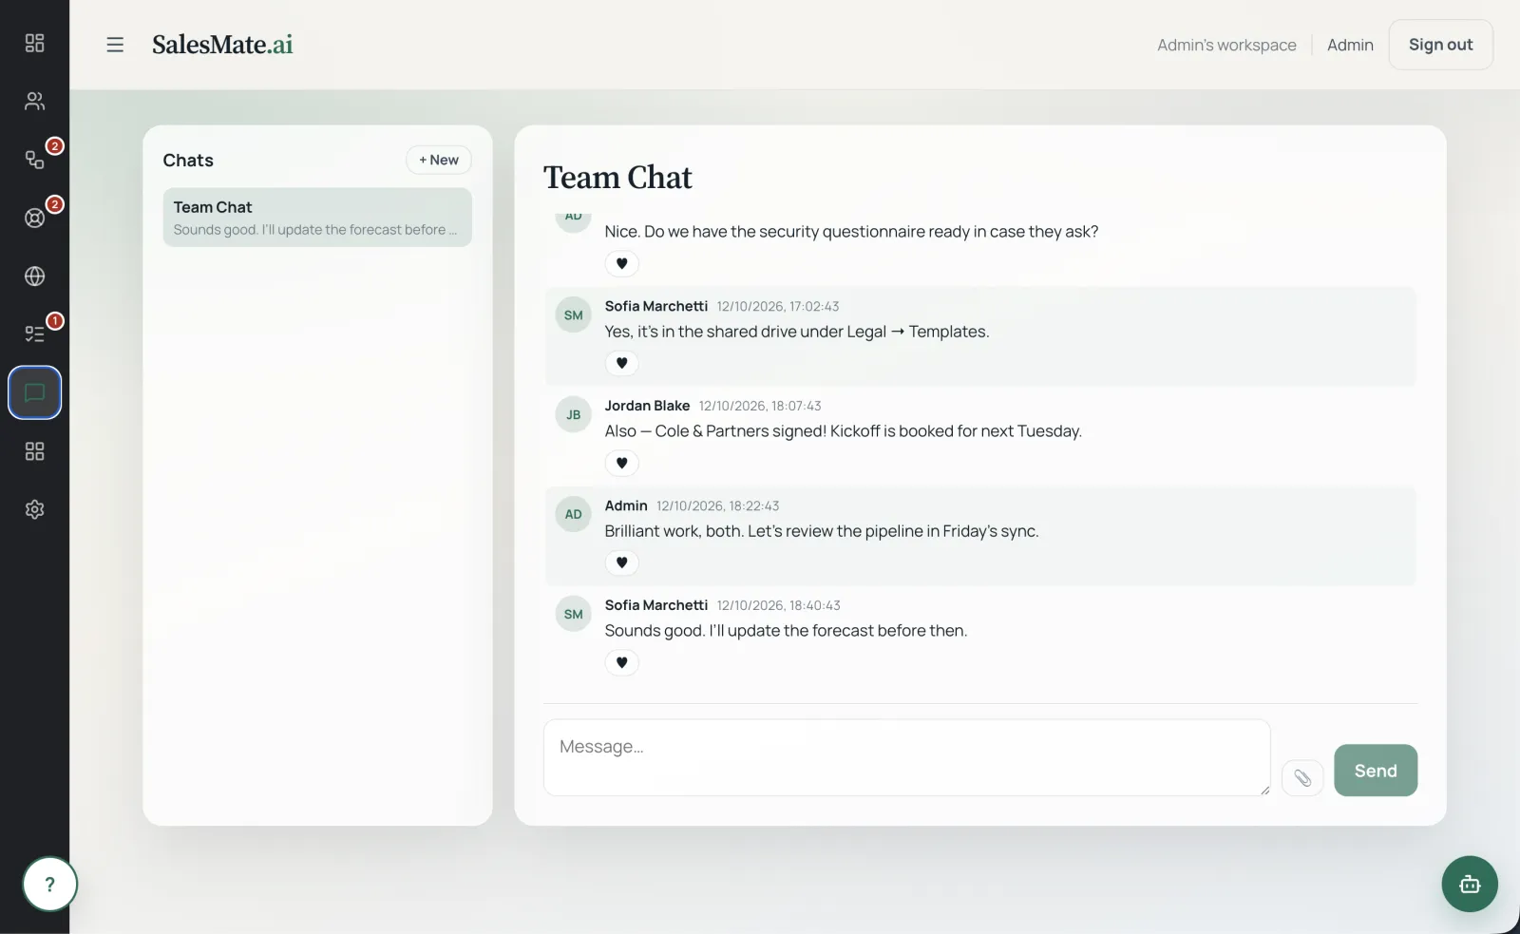Open the task list icon with badge 1

pyautogui.click(x=34, y=334)
